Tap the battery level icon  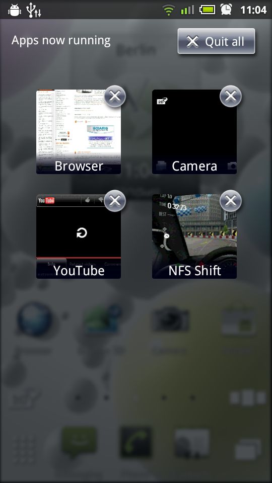pos(207,10)
